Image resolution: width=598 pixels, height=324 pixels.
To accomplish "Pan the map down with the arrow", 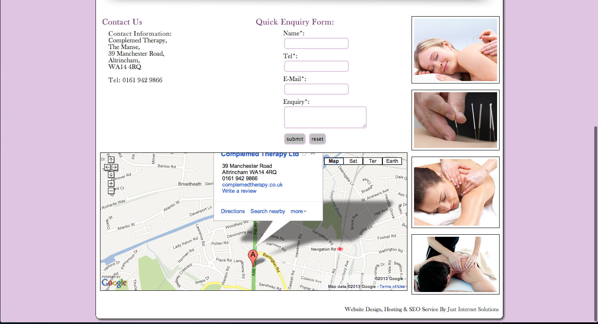I will (x=111, y=174).
